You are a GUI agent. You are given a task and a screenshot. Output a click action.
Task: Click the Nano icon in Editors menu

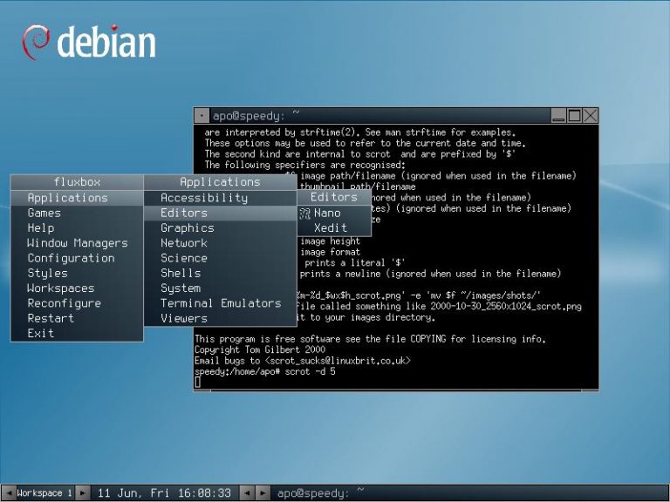pyautogui.click(x=305, y=213)
